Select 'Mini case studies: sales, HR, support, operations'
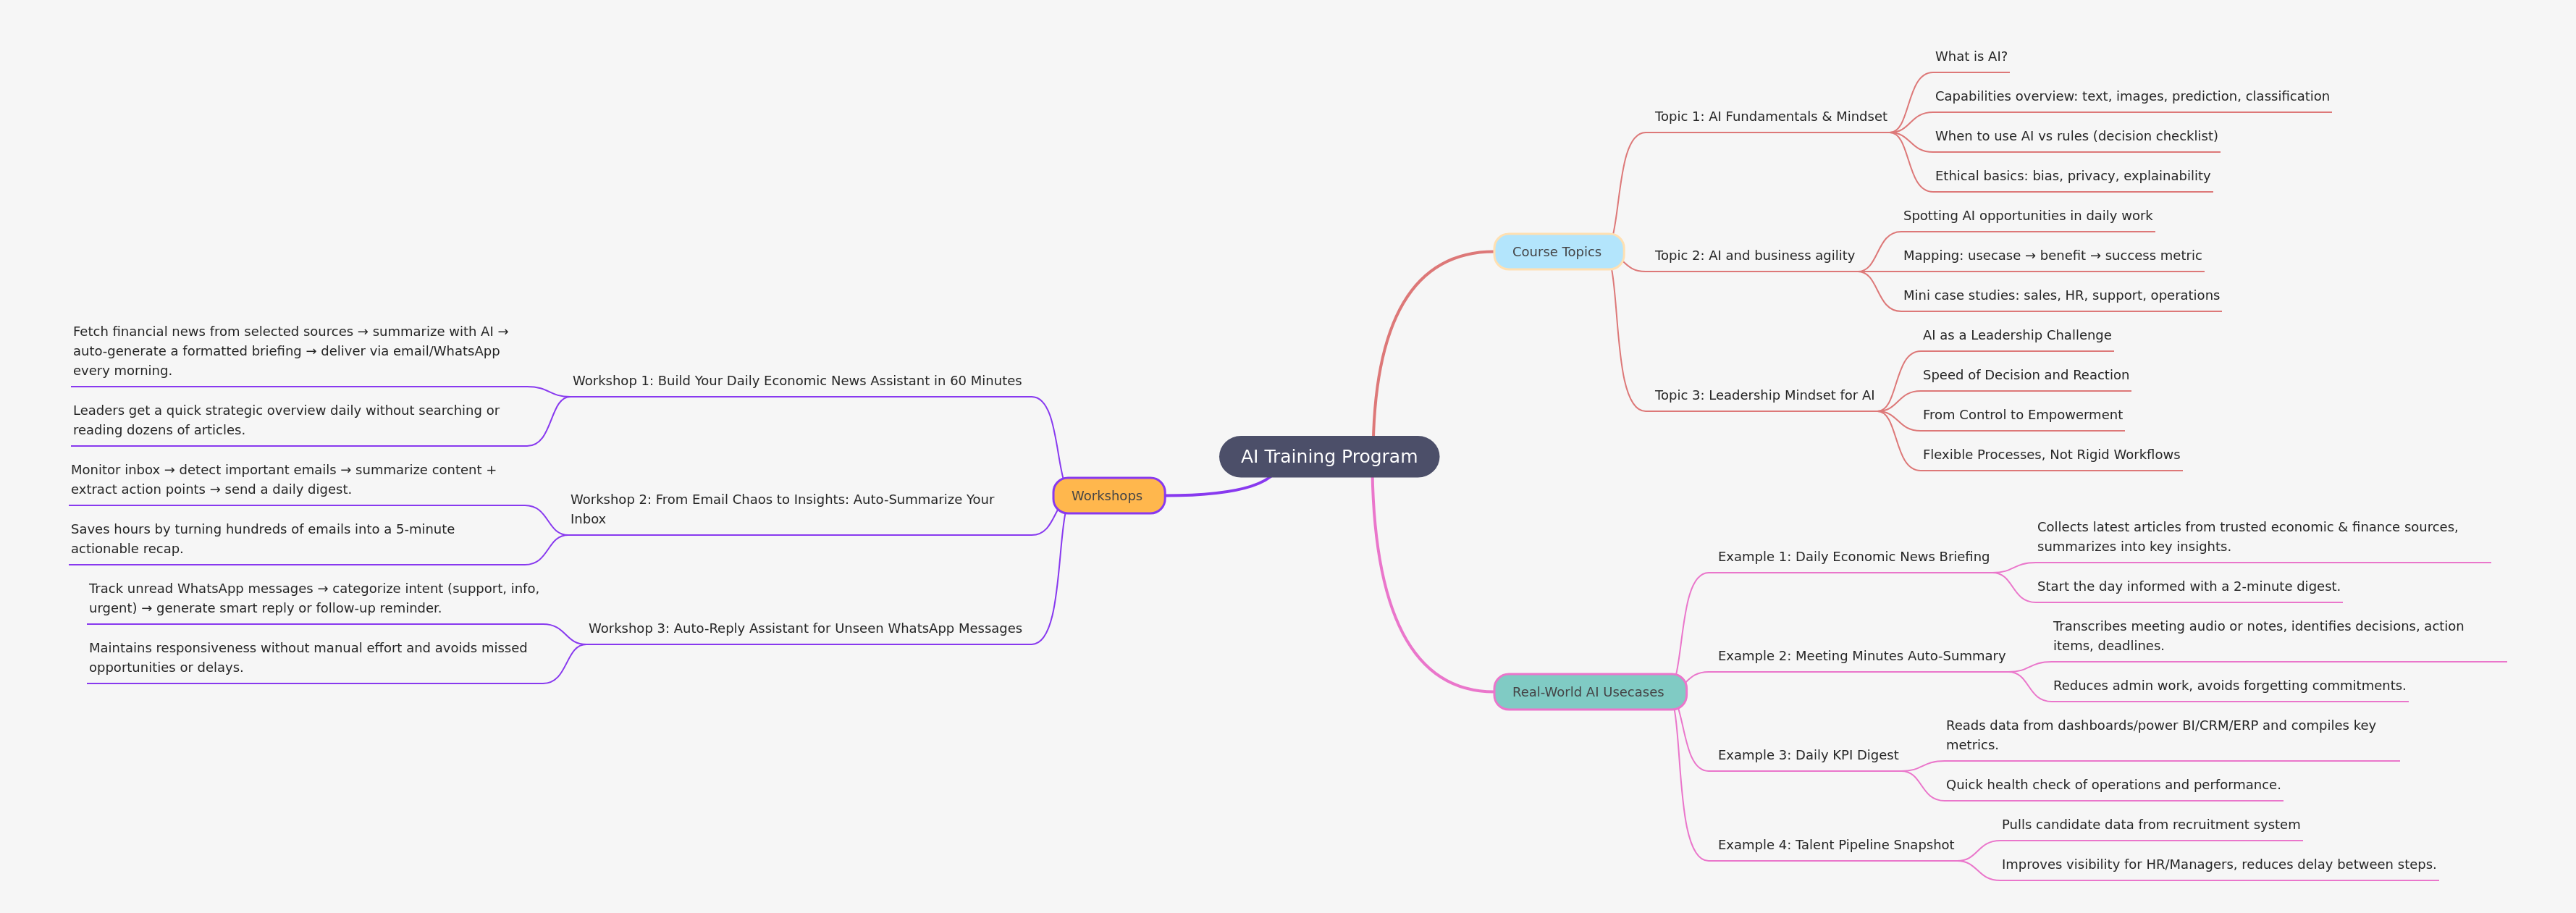 [2061, 295]
